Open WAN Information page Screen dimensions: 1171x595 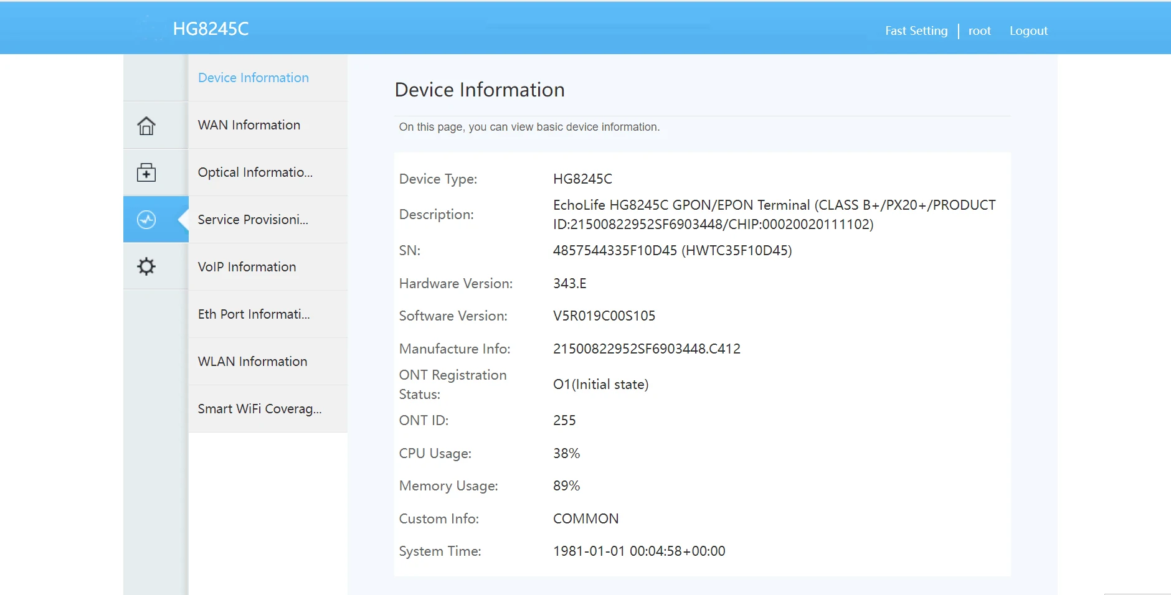pyautogui.click(x=249, y=125)
